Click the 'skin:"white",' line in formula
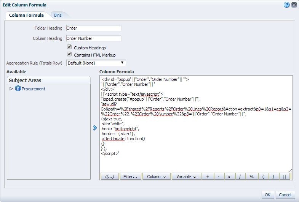Image resolution: width=299 pixels, height=202 pixels. (113, 124)
